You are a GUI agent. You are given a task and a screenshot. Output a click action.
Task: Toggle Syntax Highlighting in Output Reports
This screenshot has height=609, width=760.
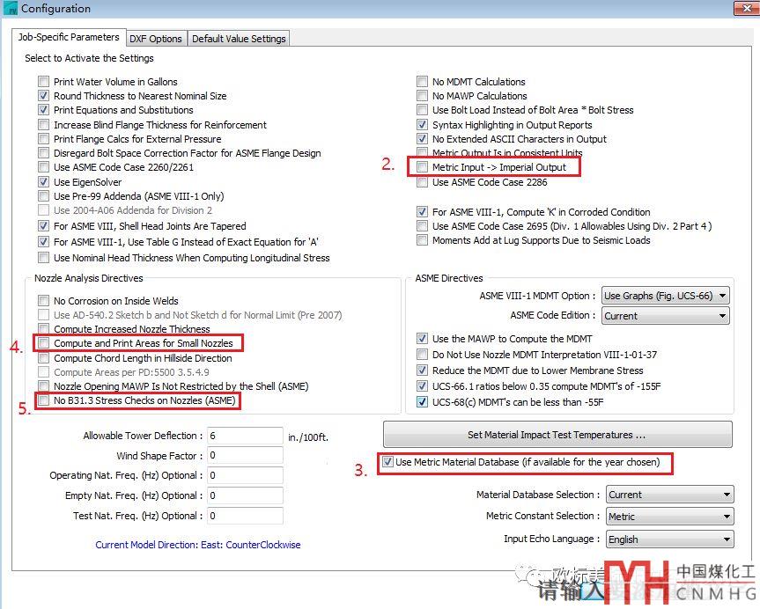(422, 124)
